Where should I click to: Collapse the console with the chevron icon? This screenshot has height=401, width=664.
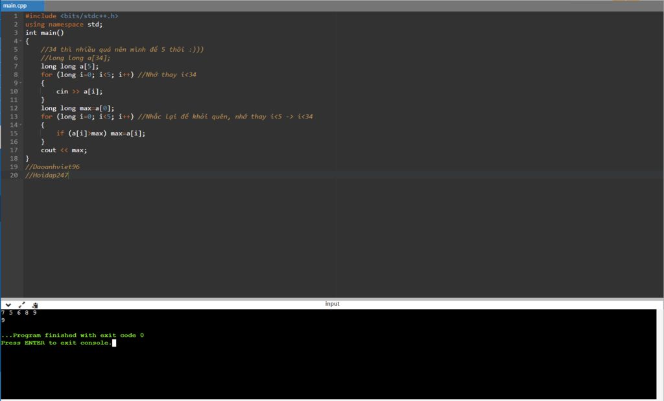(8, 305)
